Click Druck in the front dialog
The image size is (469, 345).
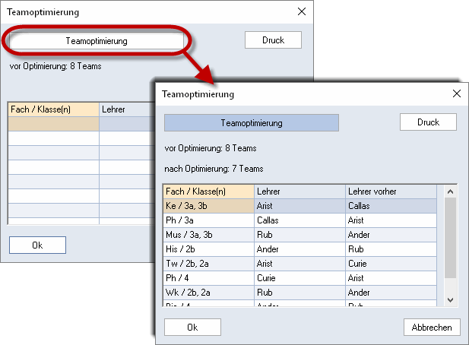point(428,122)
